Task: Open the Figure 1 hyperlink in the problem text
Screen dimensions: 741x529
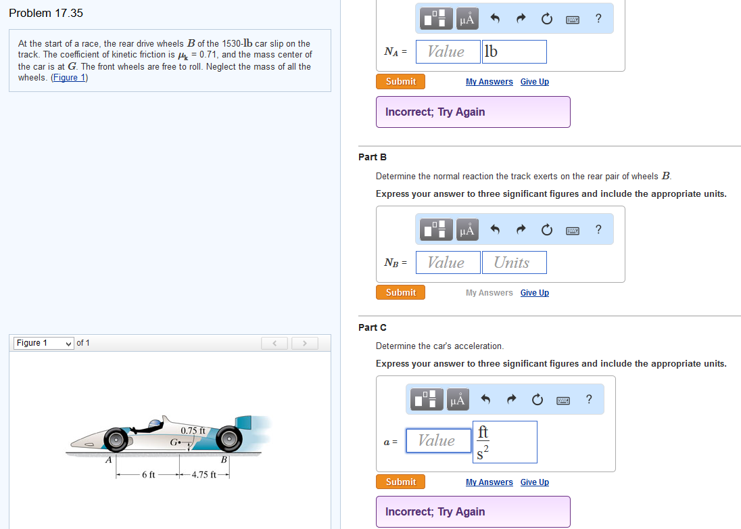Action: tap(68, 76)
